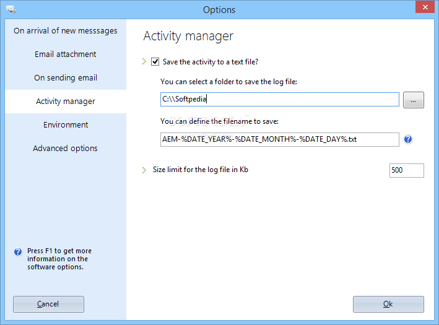Image resolution: width=439 pixels, height=325 pixels.
Task: Confirm settings with the Ok button
Action: [388, 304]
